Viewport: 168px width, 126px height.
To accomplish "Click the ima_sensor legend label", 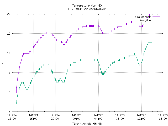I will coord(143,17).
